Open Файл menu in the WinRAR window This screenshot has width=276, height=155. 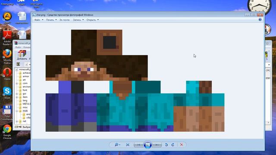[x=18, y=47]
